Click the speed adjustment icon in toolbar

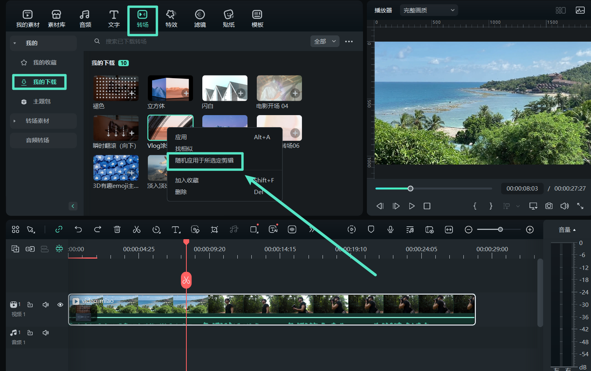coord(156,229)
